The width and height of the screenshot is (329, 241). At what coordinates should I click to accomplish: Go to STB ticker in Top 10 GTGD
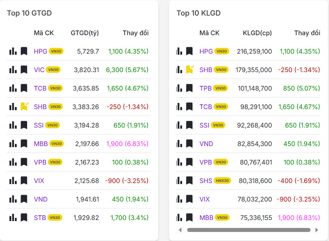click(x=40, y=218)
